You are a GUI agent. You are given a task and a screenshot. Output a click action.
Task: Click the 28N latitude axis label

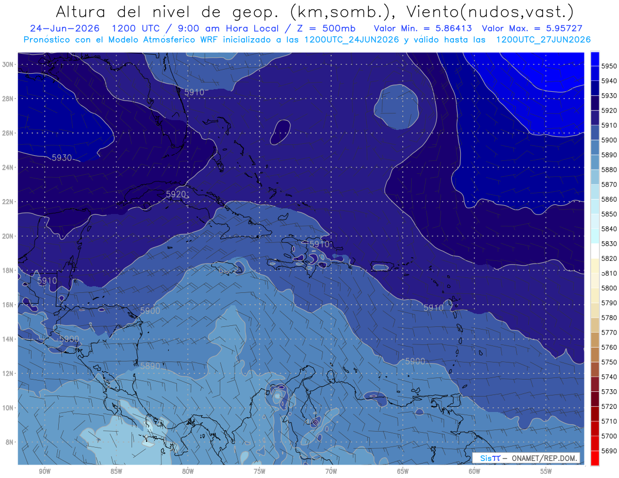click(x=8, y=98)
